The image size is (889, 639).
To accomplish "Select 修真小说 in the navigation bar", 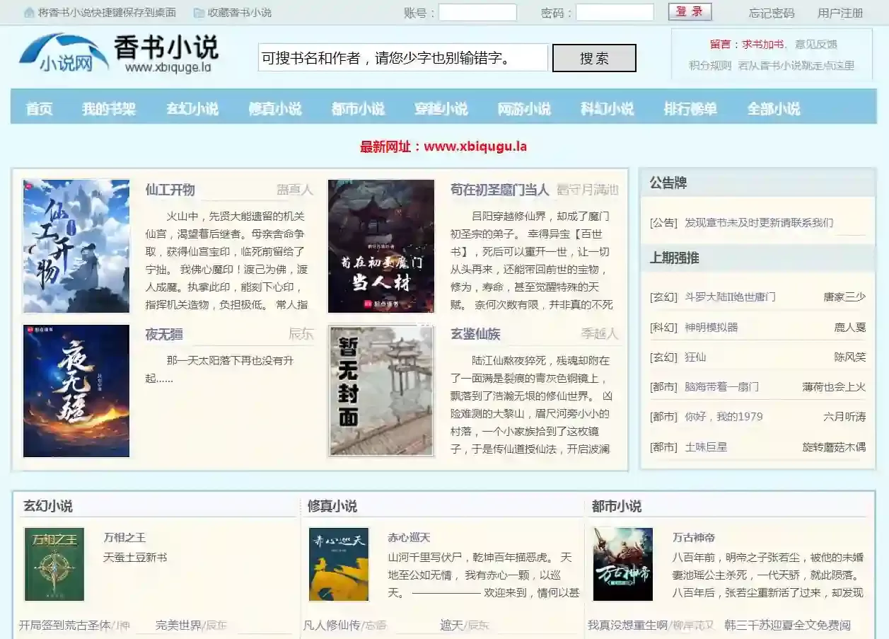I will tap(275, 109).
